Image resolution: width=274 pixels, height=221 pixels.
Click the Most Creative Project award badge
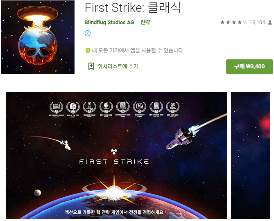(56, 109)
